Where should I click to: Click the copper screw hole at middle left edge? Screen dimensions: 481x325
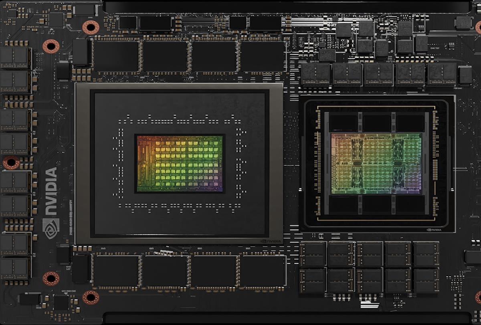tap(11, 163)
